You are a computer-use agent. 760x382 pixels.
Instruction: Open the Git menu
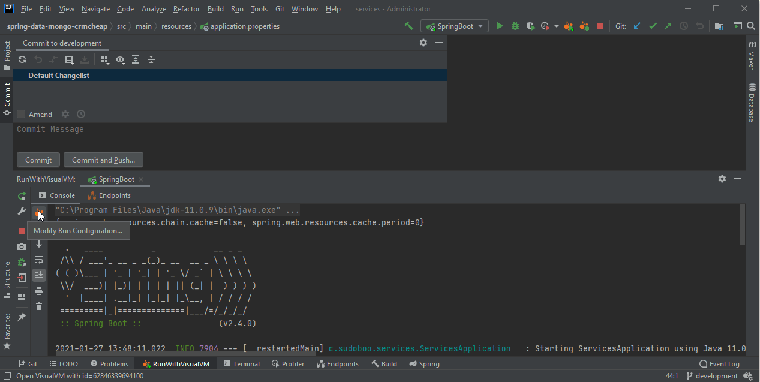coord(280,9)
